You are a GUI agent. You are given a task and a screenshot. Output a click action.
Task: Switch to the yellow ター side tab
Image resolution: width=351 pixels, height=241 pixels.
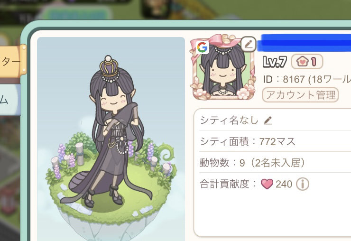click(12, 61)
